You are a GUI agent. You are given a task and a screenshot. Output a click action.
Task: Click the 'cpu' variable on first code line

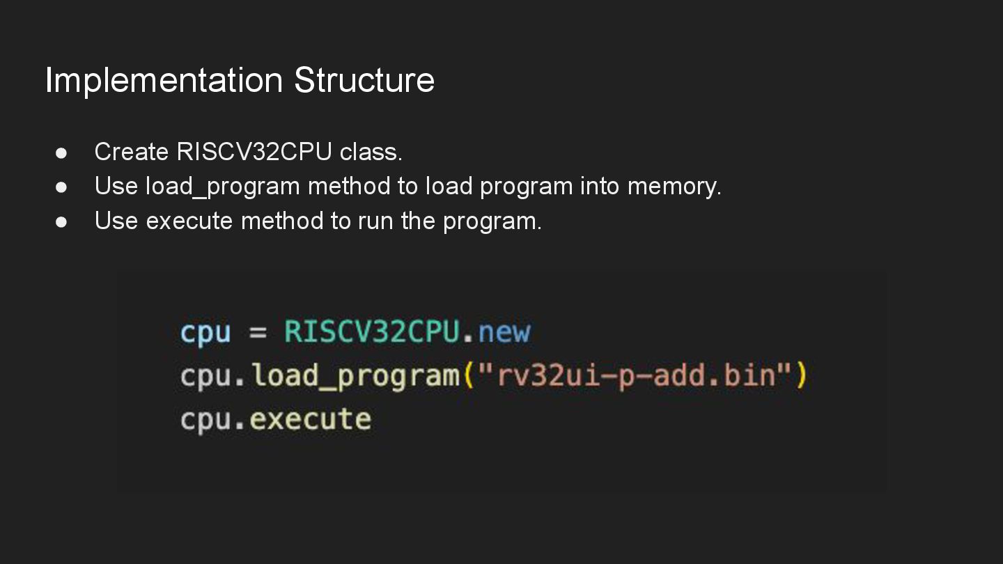click(205, 332)
